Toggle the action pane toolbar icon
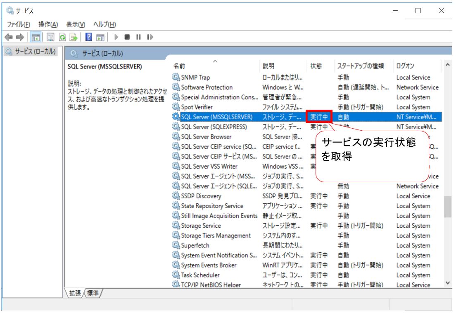The image size is (456, 313). pos(100,37)
